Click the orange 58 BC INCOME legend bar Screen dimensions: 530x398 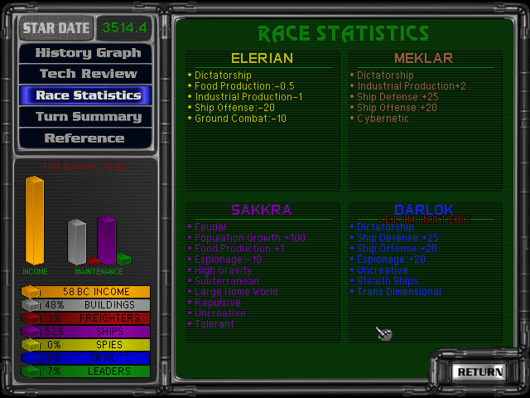85,292
